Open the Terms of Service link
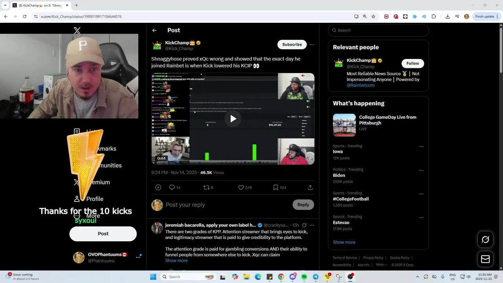This screenshot has width=503, height=283. click(x=345, y=258)
